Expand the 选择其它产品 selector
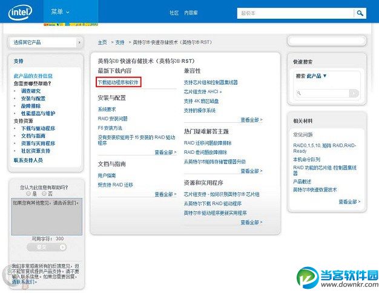 pyautogui.click(x=46, y=42)
